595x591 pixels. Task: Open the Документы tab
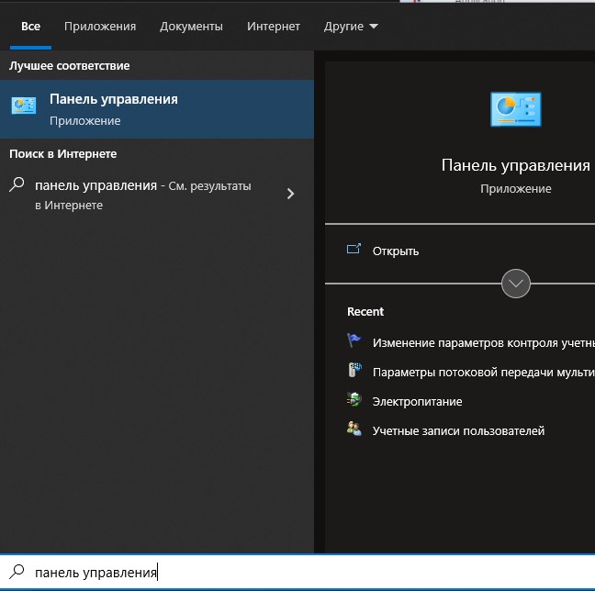point(191,27)
